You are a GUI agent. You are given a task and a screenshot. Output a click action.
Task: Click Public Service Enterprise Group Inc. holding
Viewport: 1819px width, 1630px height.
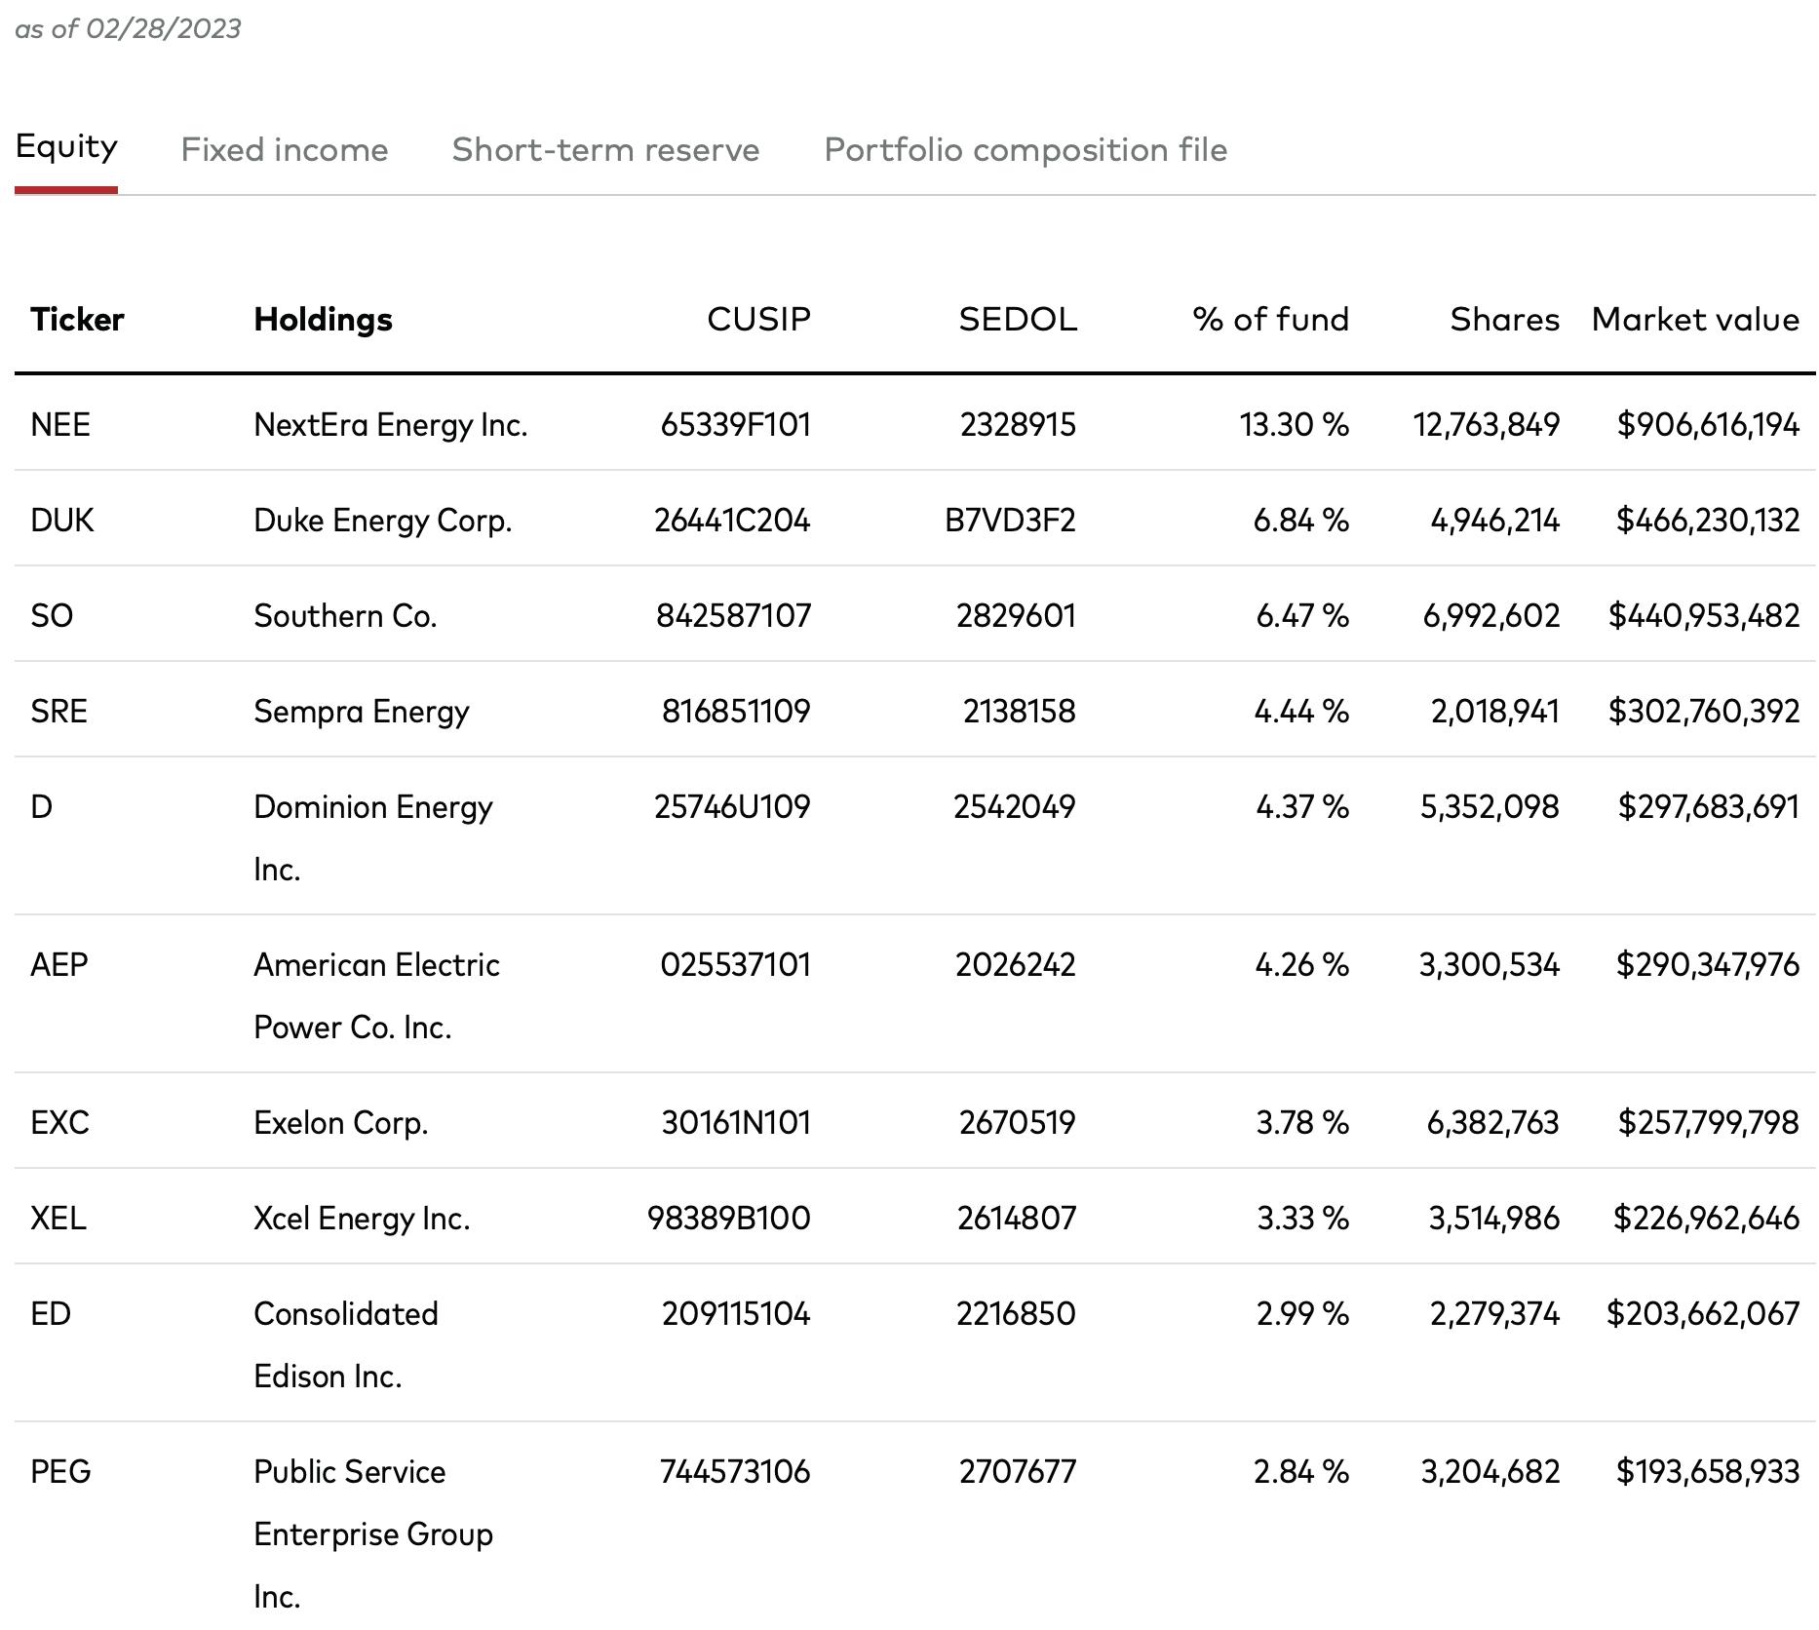pos(373,1533)
